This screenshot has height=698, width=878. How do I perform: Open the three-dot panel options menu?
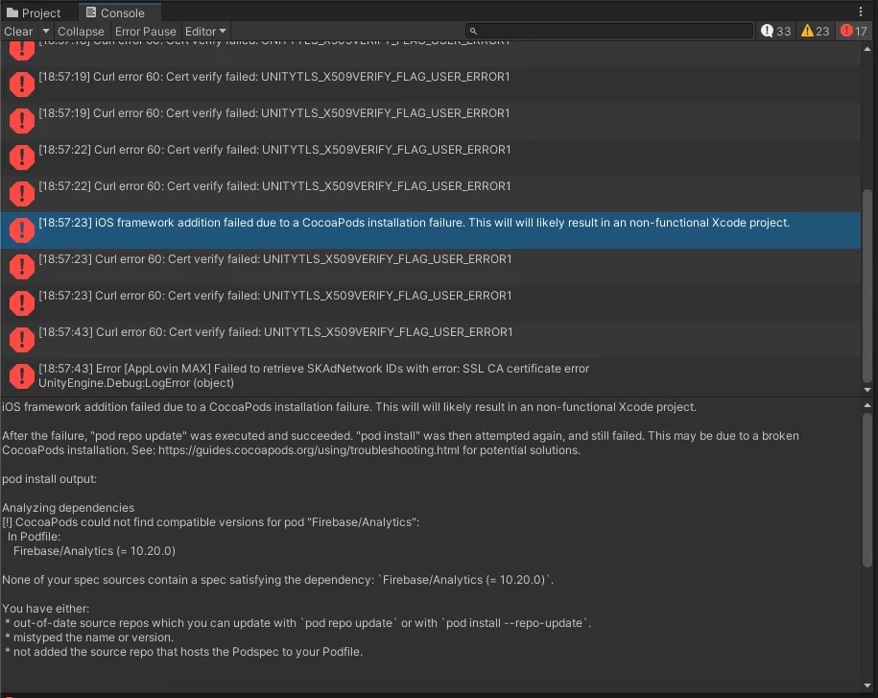861,12
